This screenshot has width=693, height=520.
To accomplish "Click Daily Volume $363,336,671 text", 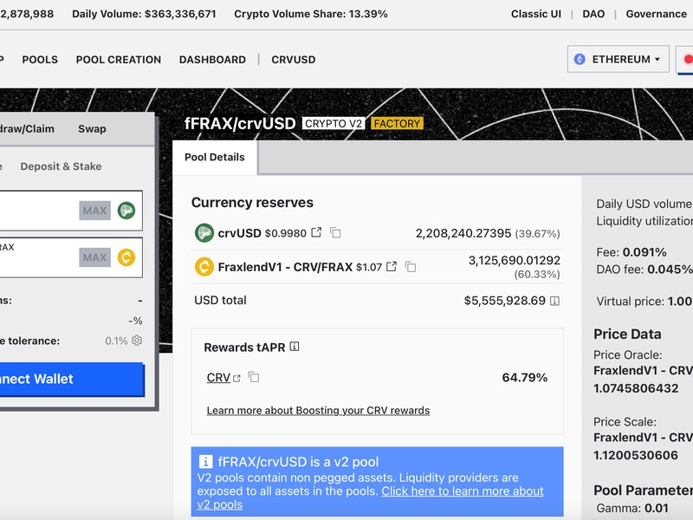I will (144, 14).
